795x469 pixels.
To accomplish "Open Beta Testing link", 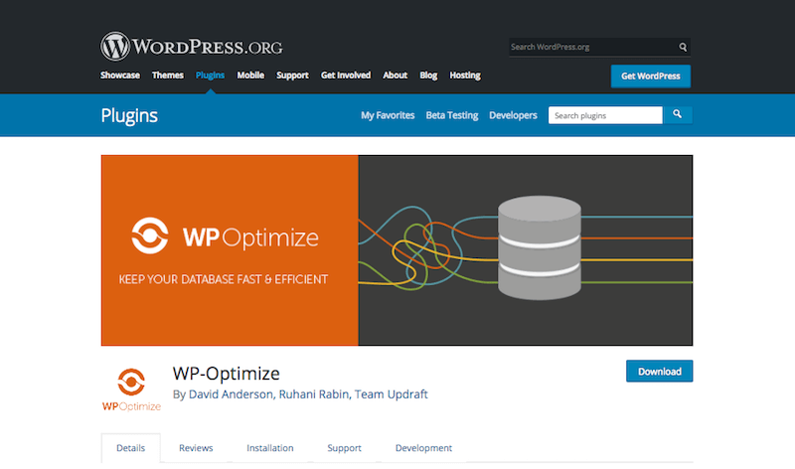I will point(452,115).
